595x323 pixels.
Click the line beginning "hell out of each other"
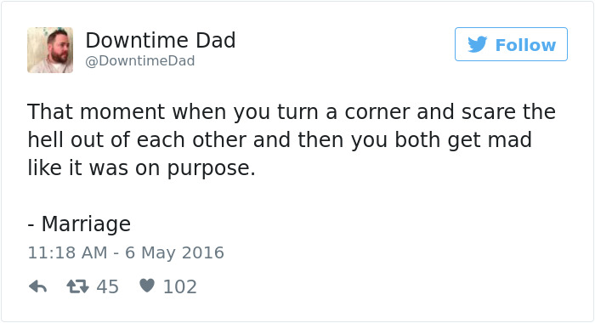280,139
